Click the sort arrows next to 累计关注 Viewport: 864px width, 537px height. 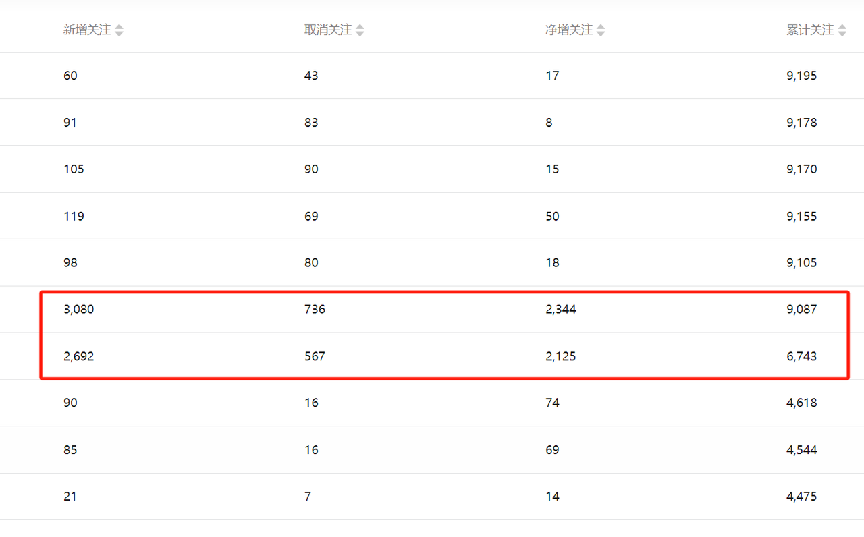842,30
